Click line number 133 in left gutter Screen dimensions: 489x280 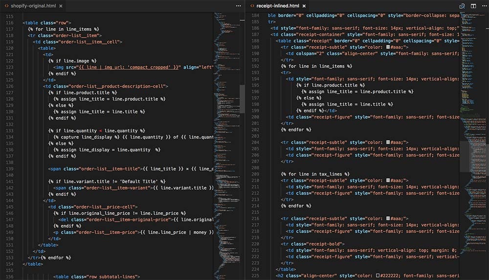click(10, 131)
